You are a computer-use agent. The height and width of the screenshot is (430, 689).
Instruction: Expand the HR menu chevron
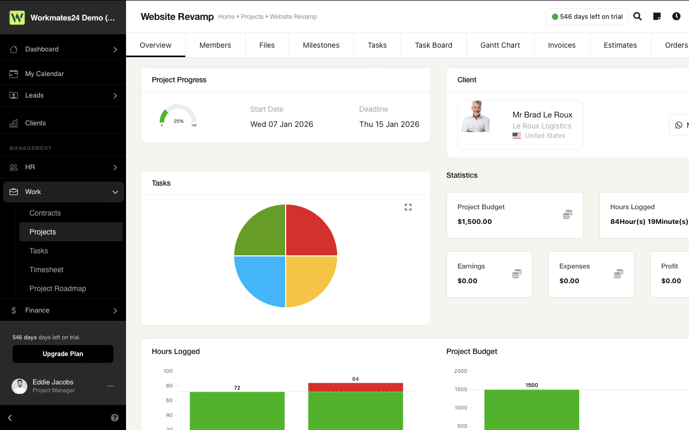(x=115, y=167)
